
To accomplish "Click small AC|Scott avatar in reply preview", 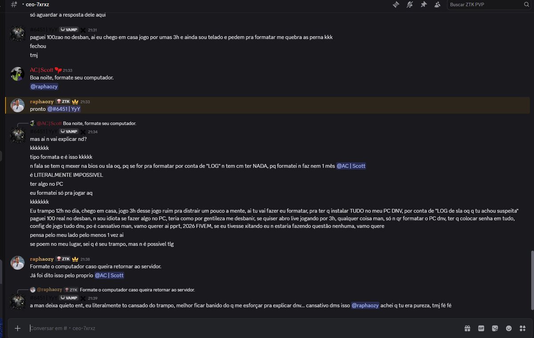I will coord(32,123).
